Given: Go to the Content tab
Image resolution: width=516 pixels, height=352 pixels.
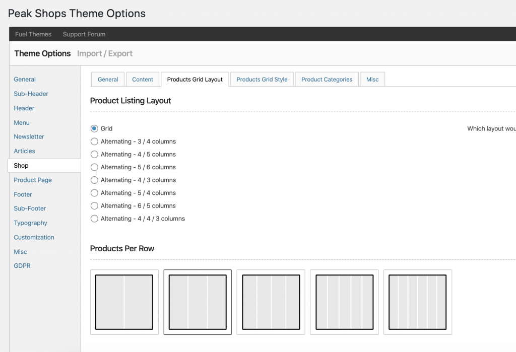Looking at the screenshot, I should pos(143,80).
